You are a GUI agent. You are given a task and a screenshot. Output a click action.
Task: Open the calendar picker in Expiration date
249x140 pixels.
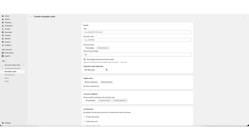click(x=106, y=70)
